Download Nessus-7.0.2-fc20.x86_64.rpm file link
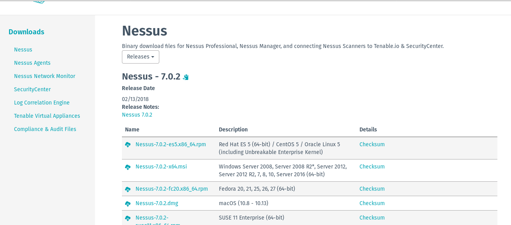The width and height of the screenshot is (511, 225). click(172, 189)
